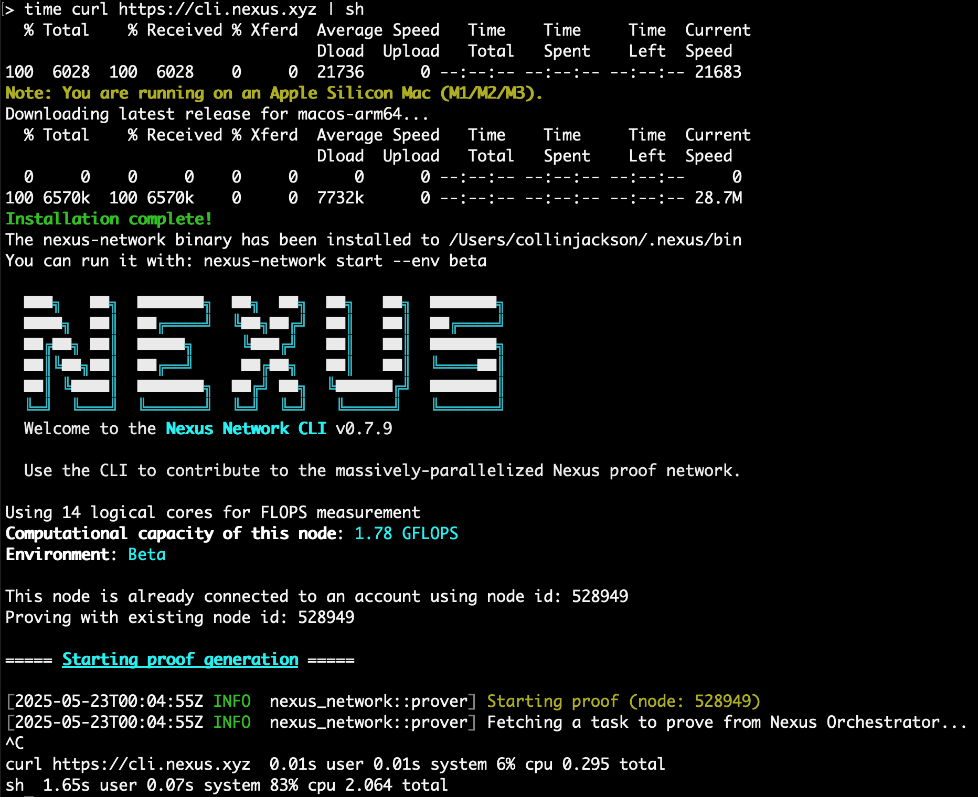
Task: Click average download speed value '7732k'
Action: point(341,198)
